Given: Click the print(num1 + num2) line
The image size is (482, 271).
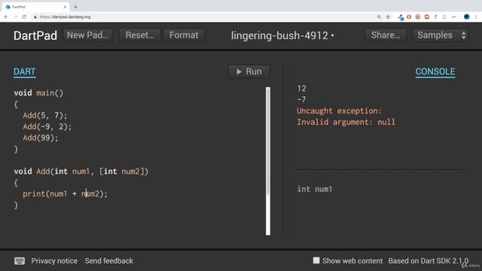Looking at the screenshot, I should click(x=66, y=194).
